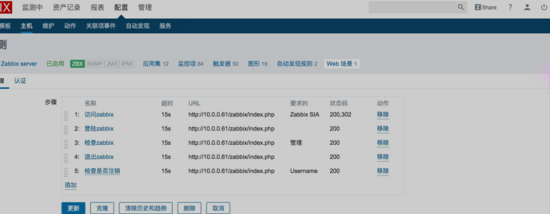
Task: Grab the drag handle of step 检查是否注销
Action: [66, 172]
